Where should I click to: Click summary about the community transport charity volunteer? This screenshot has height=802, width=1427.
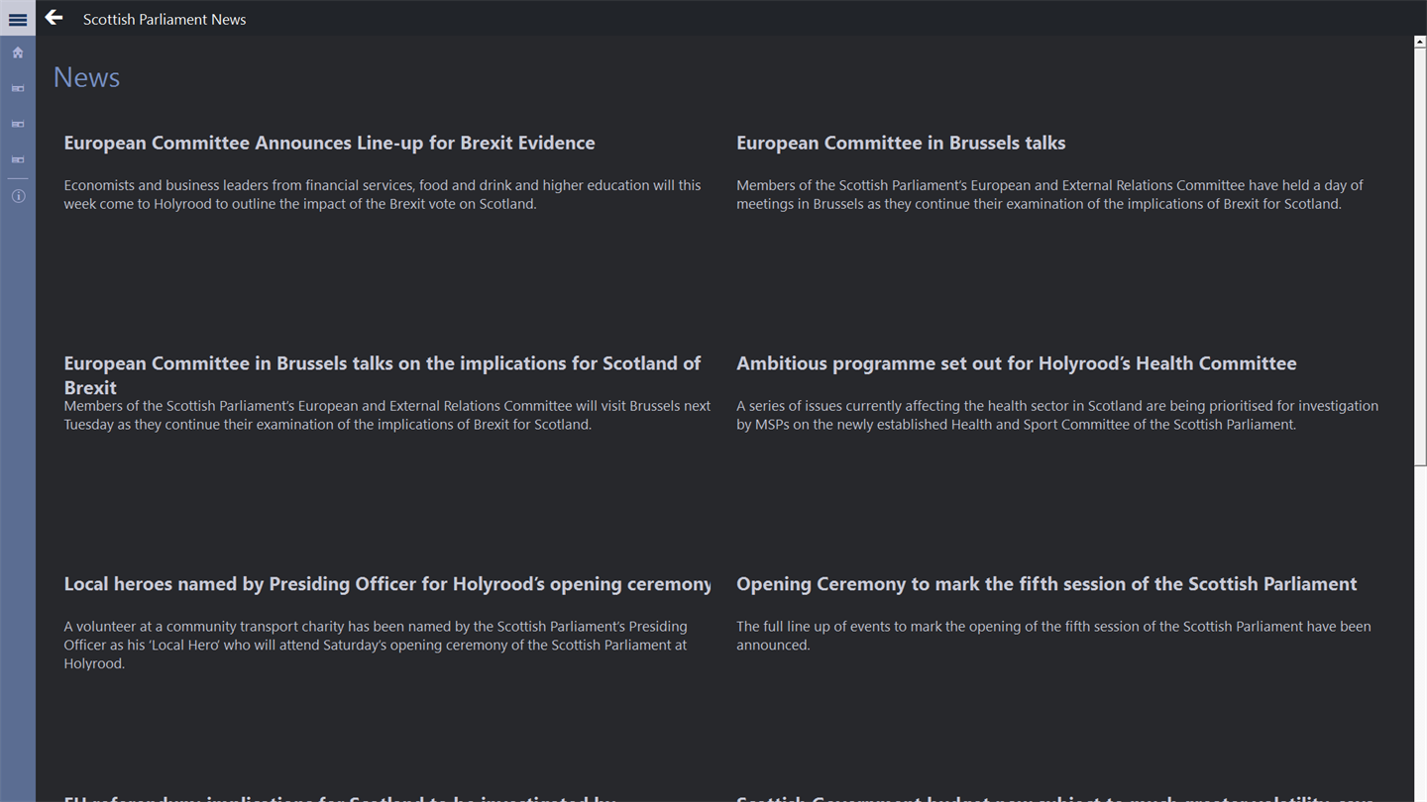click(375, 645)
